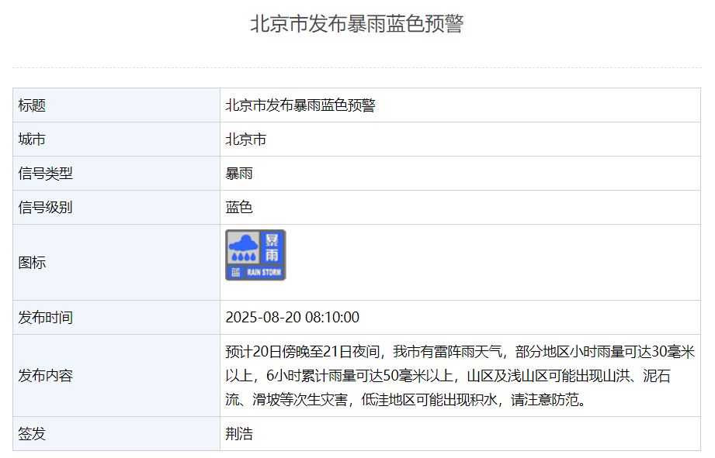715x458 pixels.
Task: Click the 信号类型 label cell
Action: click(x=38, y=174)
